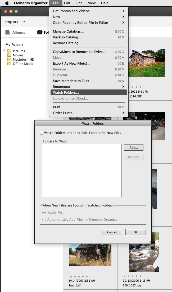Select Watch Folders menu item
This screenshot has height=292, width=172.
[89, 92]
